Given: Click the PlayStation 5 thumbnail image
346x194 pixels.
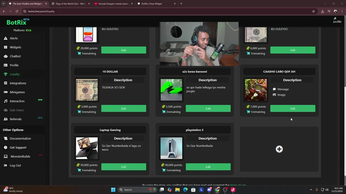Looking at the screenshot, I should coord(171,148).
